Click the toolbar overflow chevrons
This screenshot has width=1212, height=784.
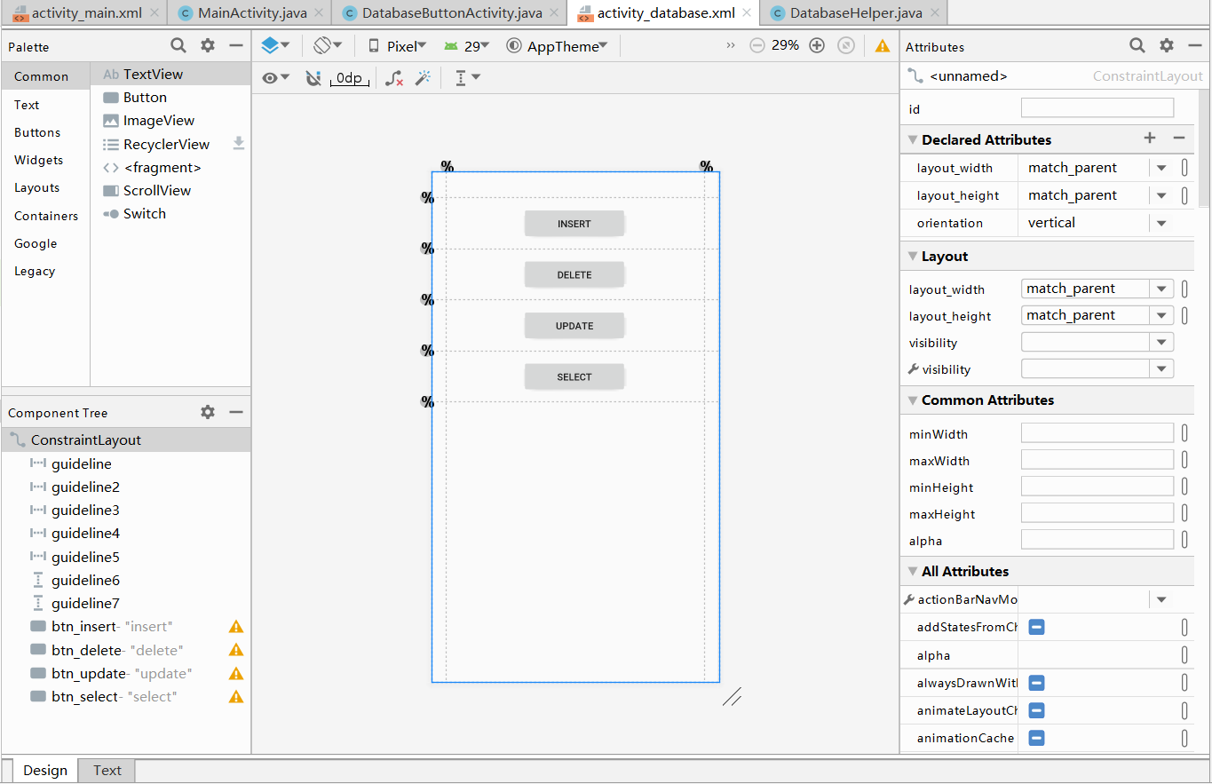coord(731,45)
